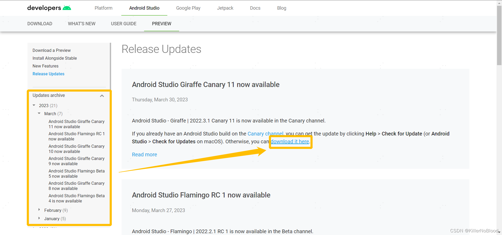Collapse the March month tree arrow

[39, 113]
